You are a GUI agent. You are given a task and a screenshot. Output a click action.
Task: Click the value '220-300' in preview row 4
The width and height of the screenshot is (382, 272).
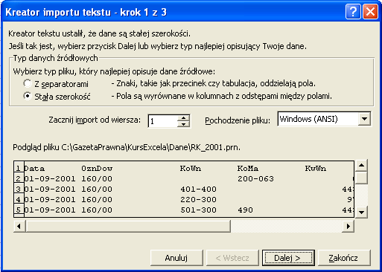click(x=198, y=200)
